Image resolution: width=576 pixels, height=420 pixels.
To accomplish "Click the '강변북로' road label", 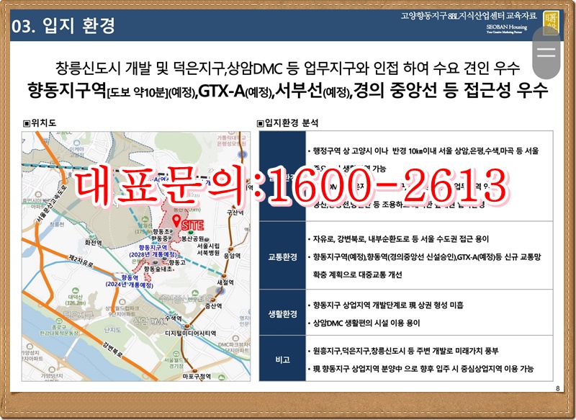I will click(x=112, y=349).
